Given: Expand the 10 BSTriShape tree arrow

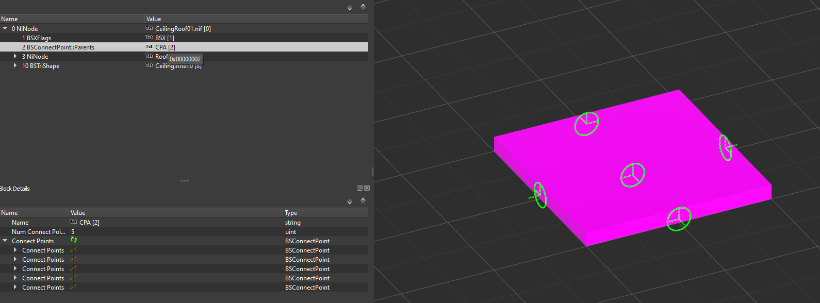Looking at the screenshot, I should pos(15,65).
